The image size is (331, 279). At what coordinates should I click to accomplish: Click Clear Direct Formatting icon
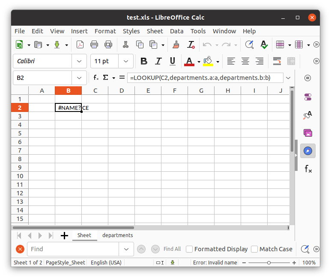191,44
